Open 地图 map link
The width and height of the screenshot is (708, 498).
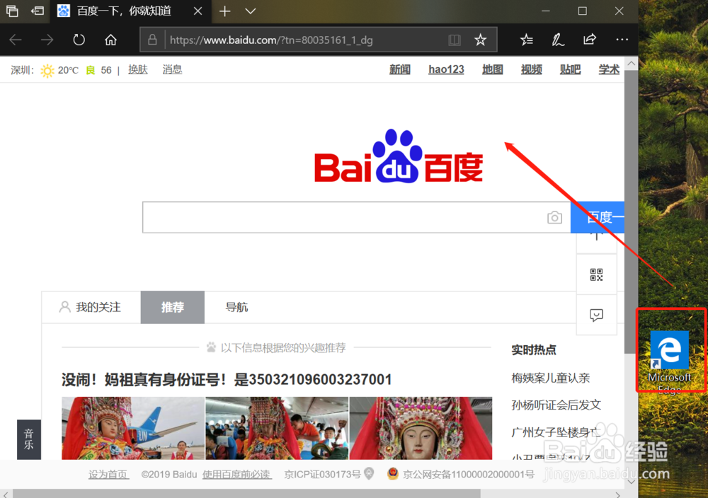point(492,69)
